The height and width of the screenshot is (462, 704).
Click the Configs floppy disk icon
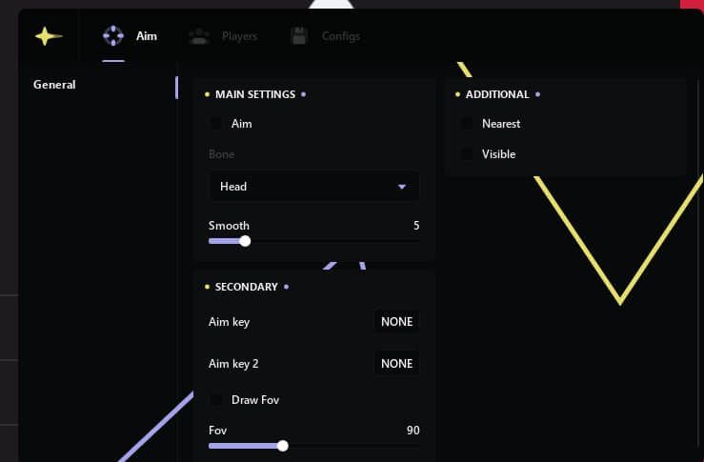point(299,36)
